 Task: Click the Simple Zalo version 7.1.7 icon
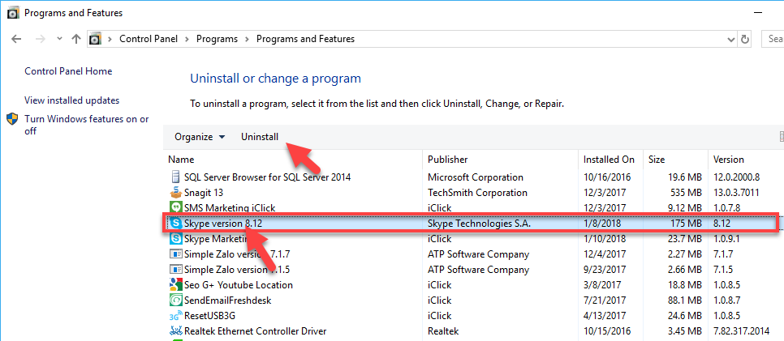[x=175, y=254]
